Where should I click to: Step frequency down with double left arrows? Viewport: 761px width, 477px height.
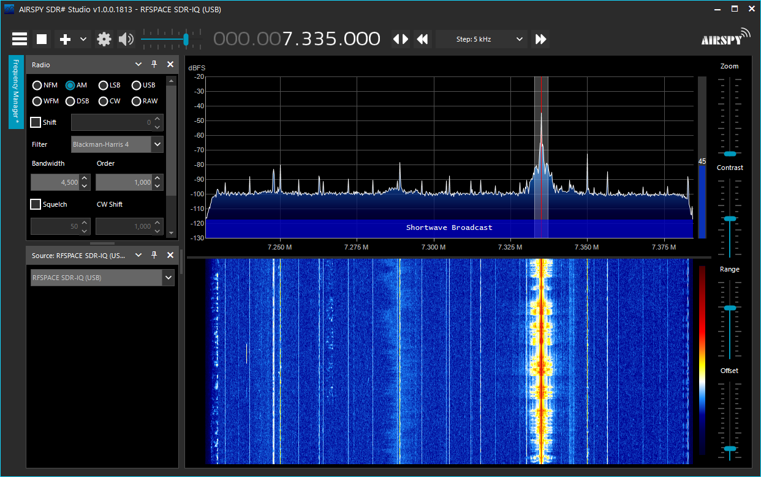coord(422,39)
